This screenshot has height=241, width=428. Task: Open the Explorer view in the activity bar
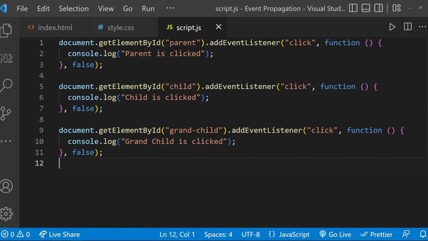pyautogui.click(x=6, y=30)
